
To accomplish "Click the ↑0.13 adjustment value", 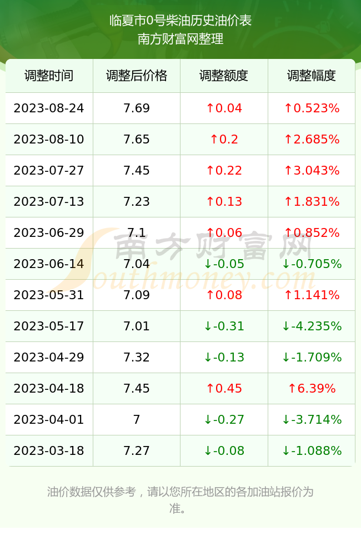I will 224,201.
